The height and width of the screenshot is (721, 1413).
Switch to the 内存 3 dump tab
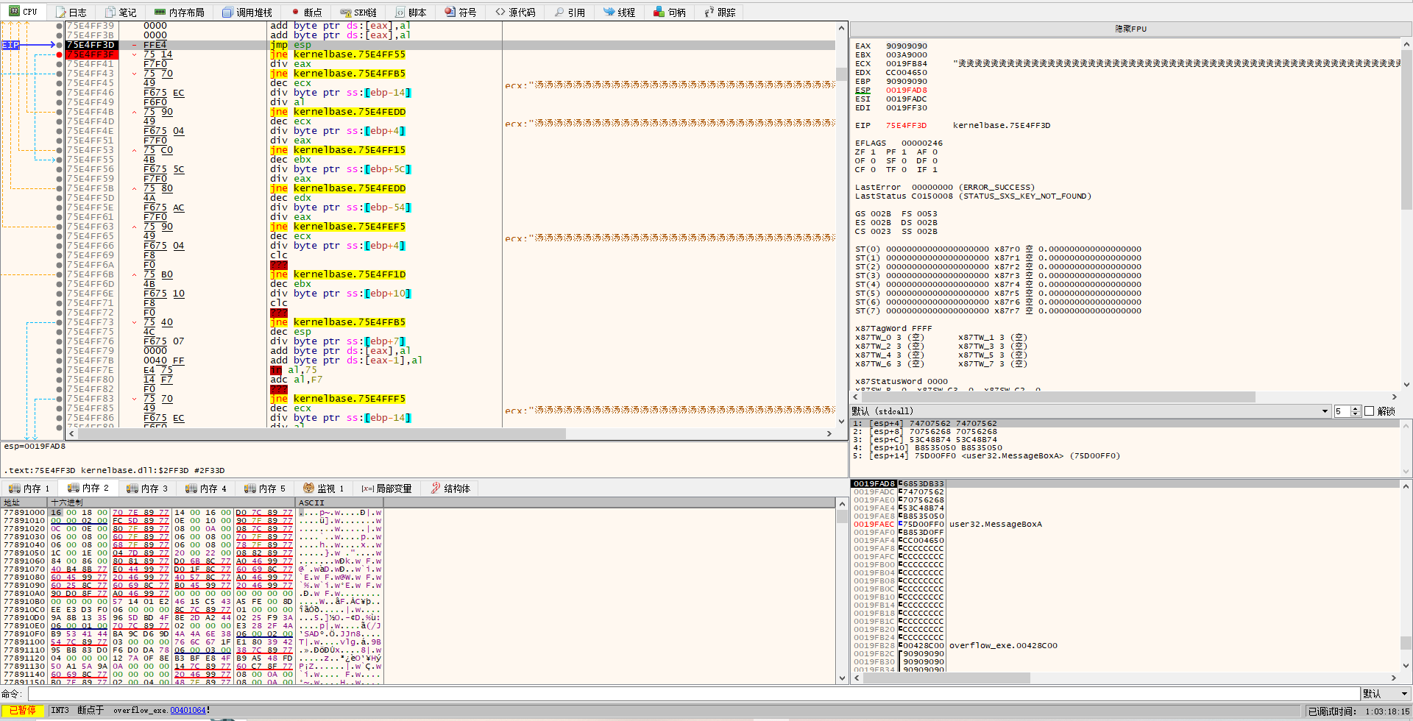pos(147,489)
